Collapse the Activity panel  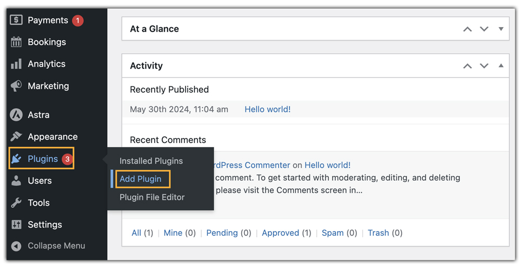click(501, 66)
